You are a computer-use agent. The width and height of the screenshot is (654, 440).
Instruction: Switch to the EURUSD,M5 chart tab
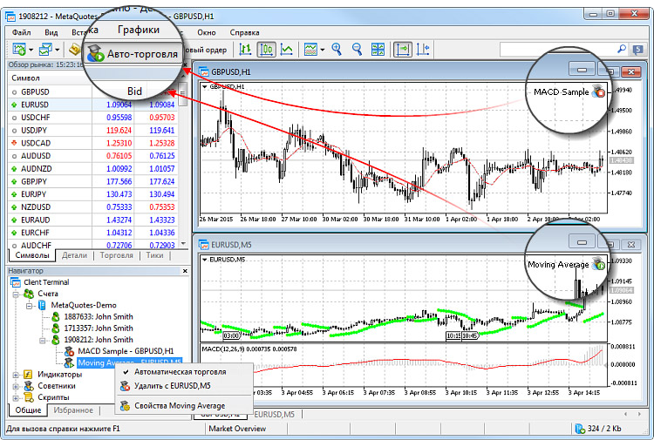tap(274, 414)
